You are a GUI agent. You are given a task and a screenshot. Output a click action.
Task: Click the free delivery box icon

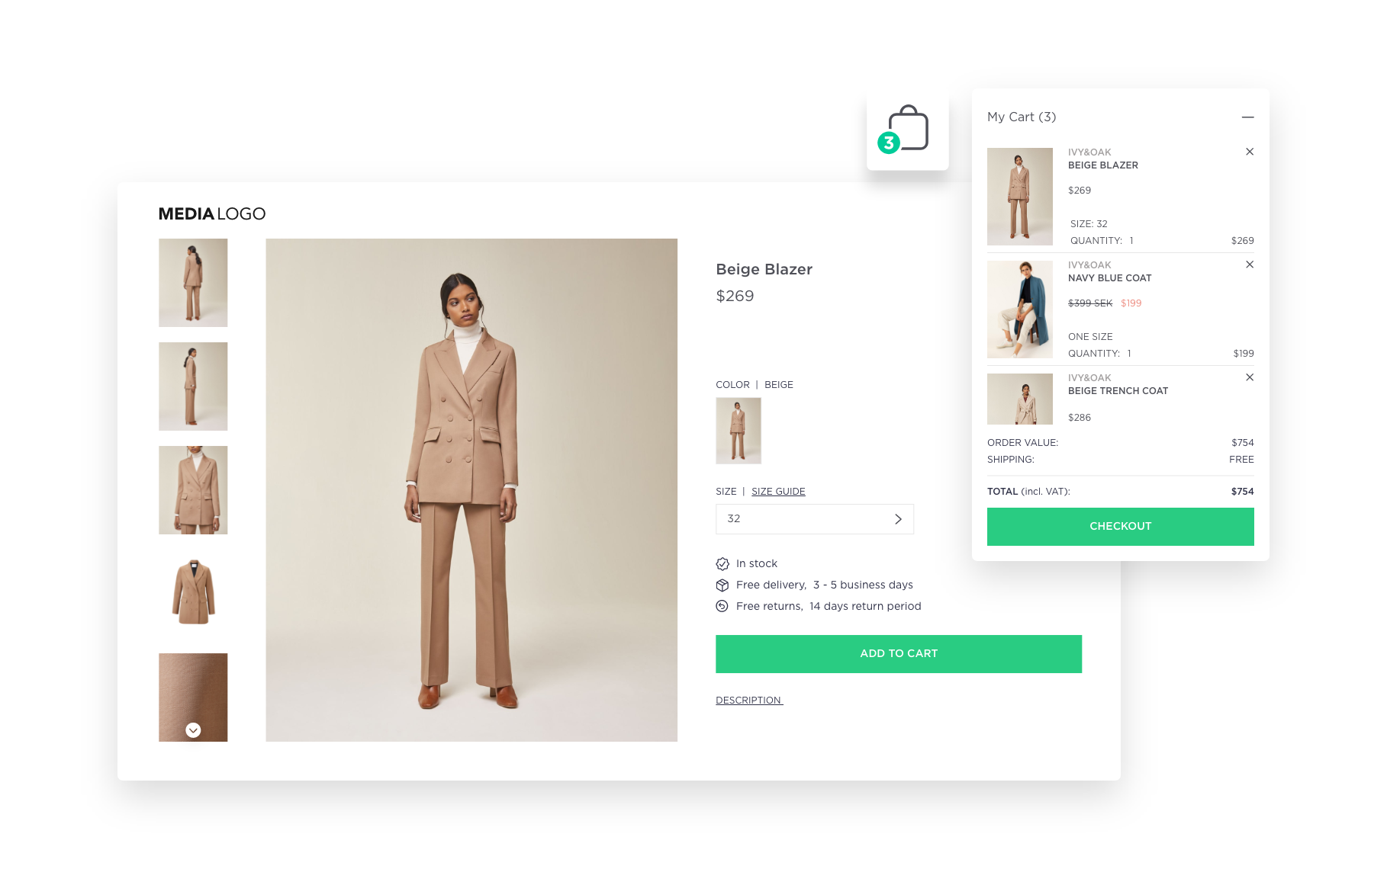(x=722, y=585)
